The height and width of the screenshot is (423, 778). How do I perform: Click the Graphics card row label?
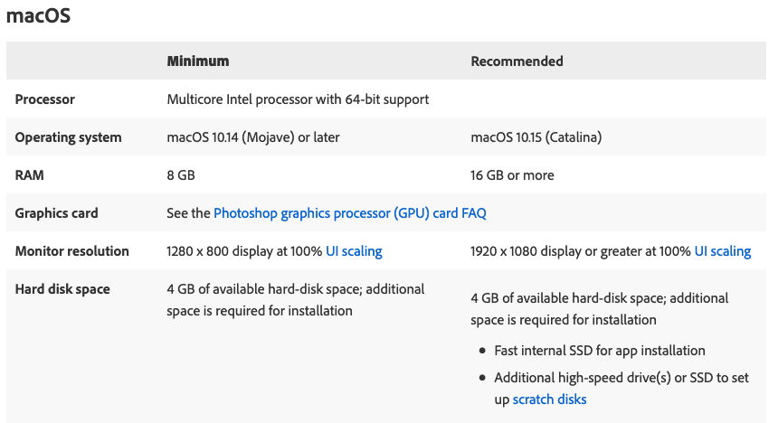pos(56,213)
